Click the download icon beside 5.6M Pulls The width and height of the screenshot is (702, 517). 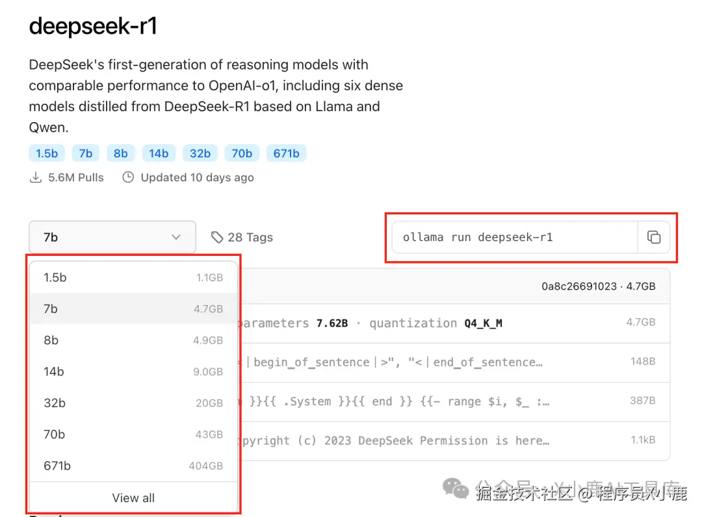pyautogui.click(x=36, y=177)
